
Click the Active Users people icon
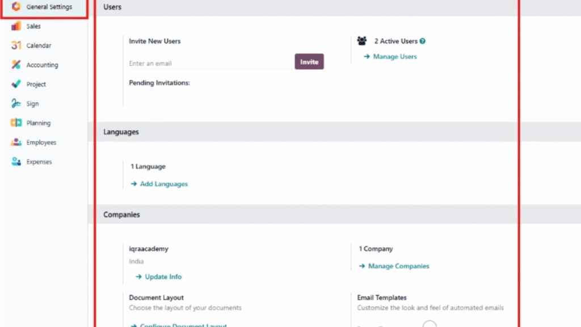pos(361,41)
